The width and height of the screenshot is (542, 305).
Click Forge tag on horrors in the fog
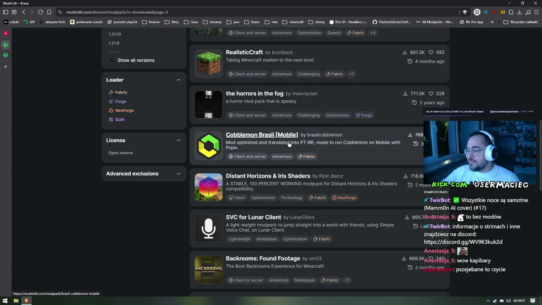coord(364,115)
